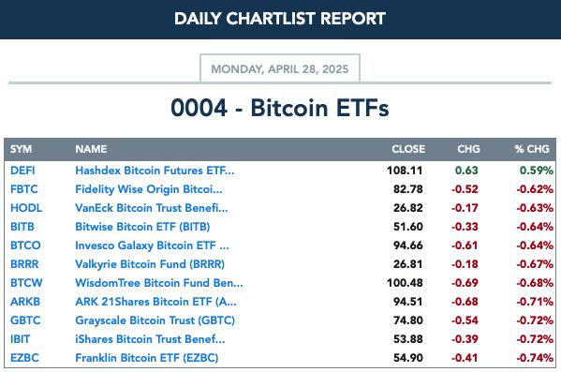
Task: Open Hashdex Bitcoin Futures ETF link
Action: (155, 171)
